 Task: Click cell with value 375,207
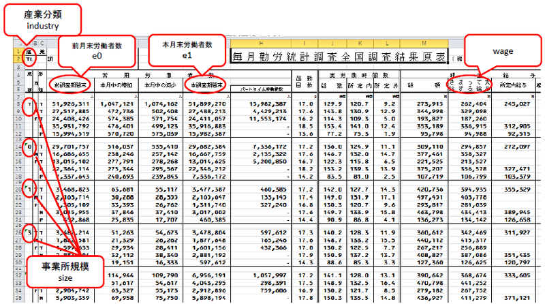point(430,169)
